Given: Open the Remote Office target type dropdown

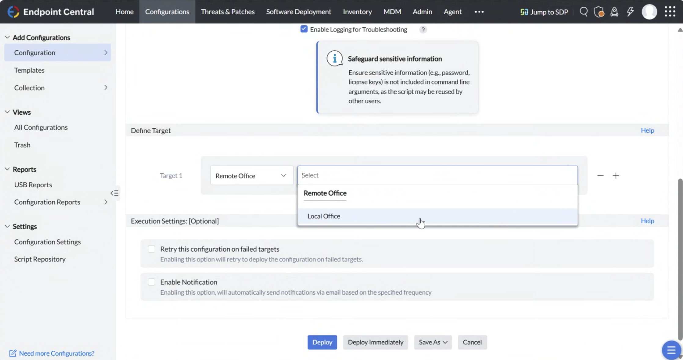Looking at the screenshot, I should 251,176.
